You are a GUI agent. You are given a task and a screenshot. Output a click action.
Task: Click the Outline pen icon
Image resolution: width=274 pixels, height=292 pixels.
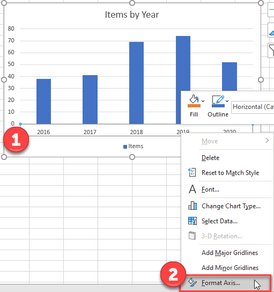pos(218,99)
